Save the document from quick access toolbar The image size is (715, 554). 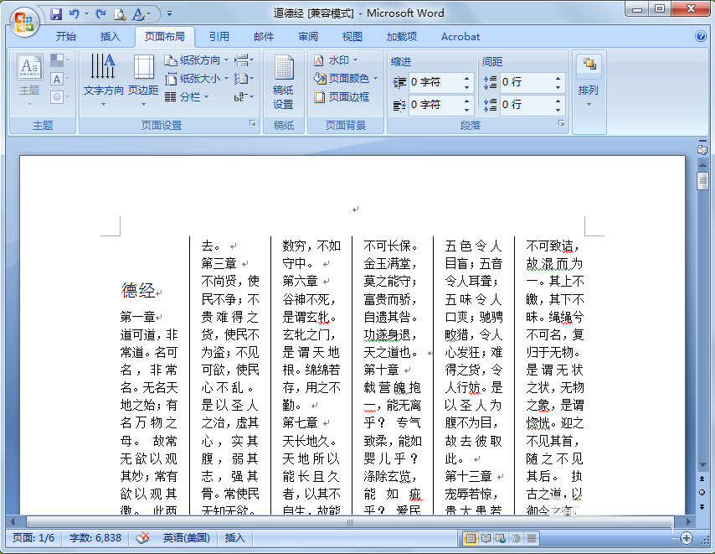[x=56, y=14]
